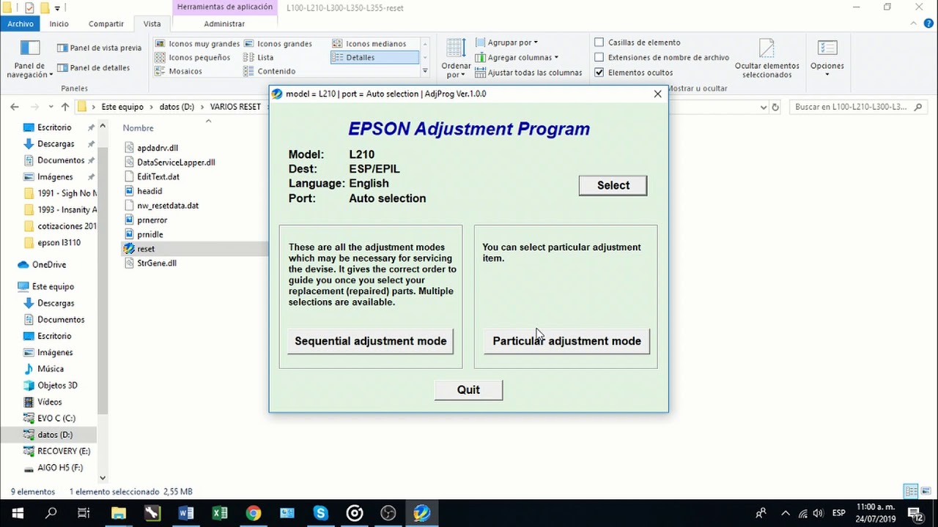The image size is (938, 527).
Task: Choose Iconos pequeños layout
Action: click(x=192, y=57)
